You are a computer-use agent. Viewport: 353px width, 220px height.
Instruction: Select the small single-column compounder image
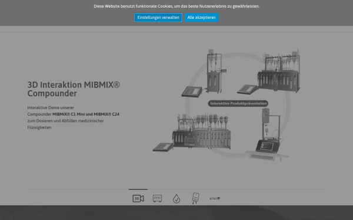pyautogui.click(x=214, y=72)
